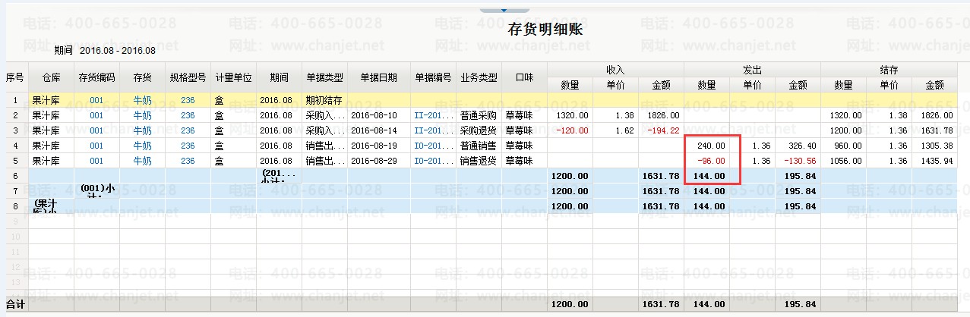Select the 期初结存 cell in row 1
Viewport: 970px width, 317px height.
click(x=324, y=100)
